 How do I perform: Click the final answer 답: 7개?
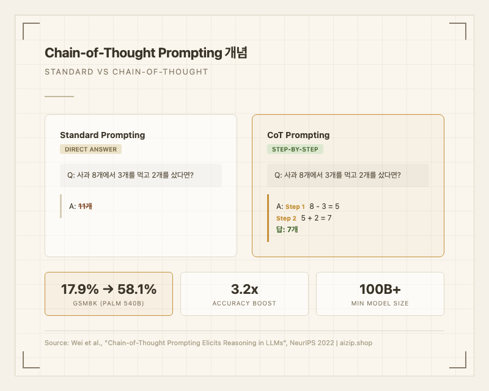click(287, 230)
